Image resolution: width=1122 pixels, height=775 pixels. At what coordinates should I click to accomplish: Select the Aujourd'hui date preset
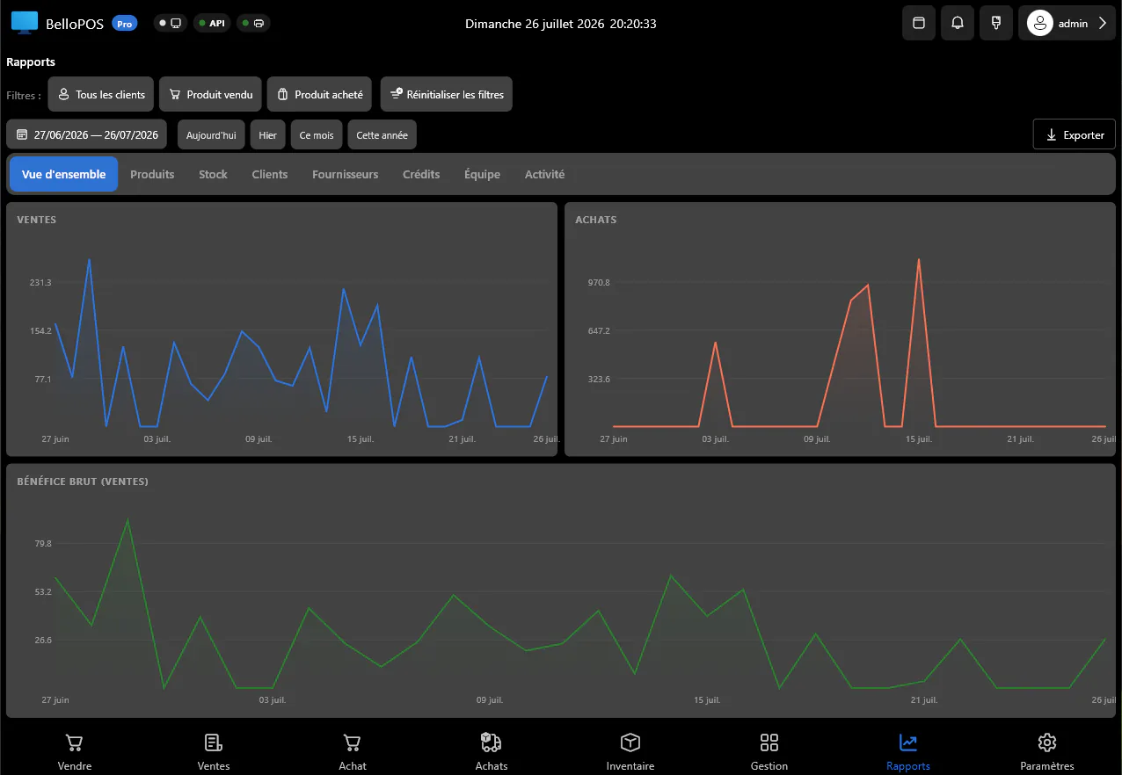[x=211, y=135]
